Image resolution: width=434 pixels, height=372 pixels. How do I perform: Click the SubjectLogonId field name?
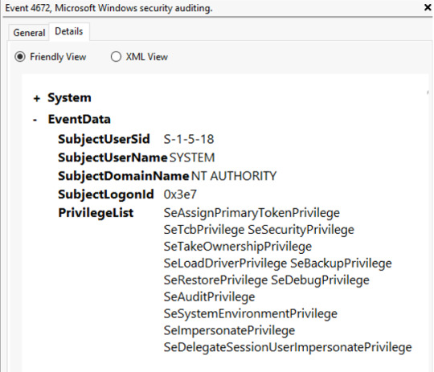[106, 194]
